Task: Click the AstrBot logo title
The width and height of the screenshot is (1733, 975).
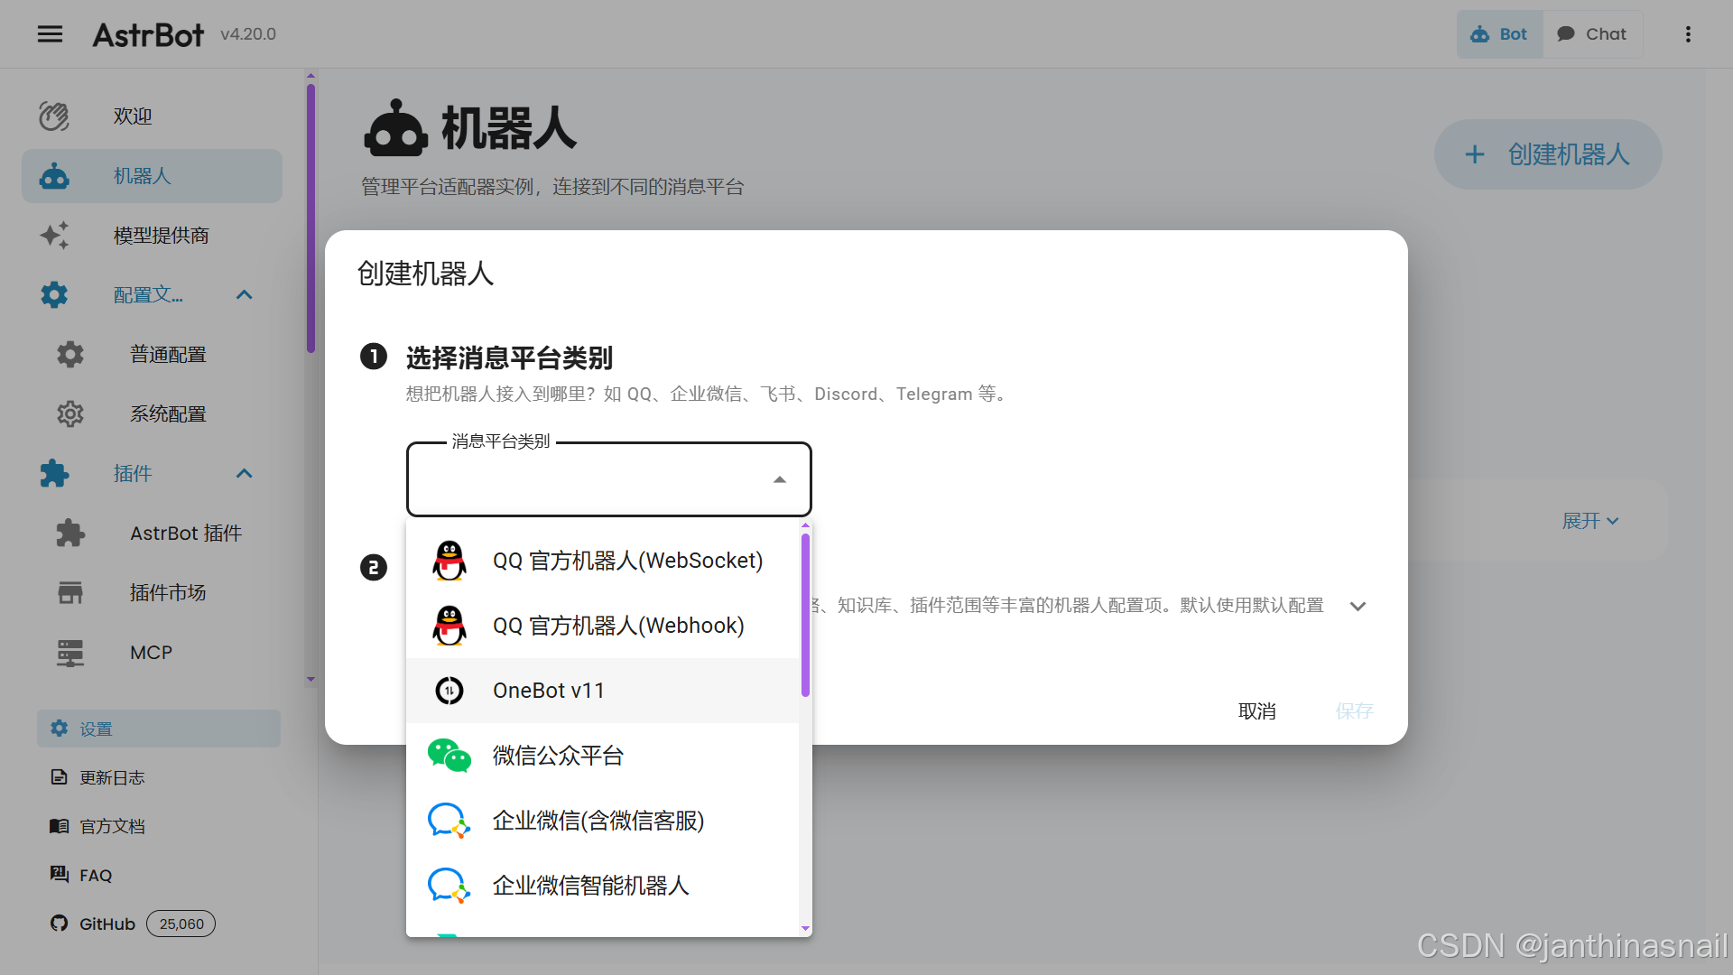Action: [x=149, y=34]
